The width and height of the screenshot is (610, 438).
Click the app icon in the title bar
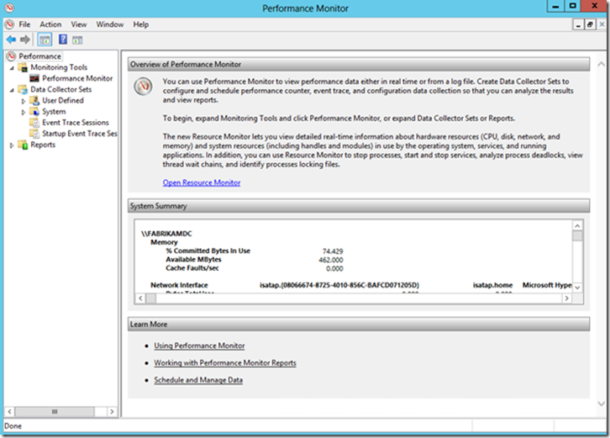[9, 8]
